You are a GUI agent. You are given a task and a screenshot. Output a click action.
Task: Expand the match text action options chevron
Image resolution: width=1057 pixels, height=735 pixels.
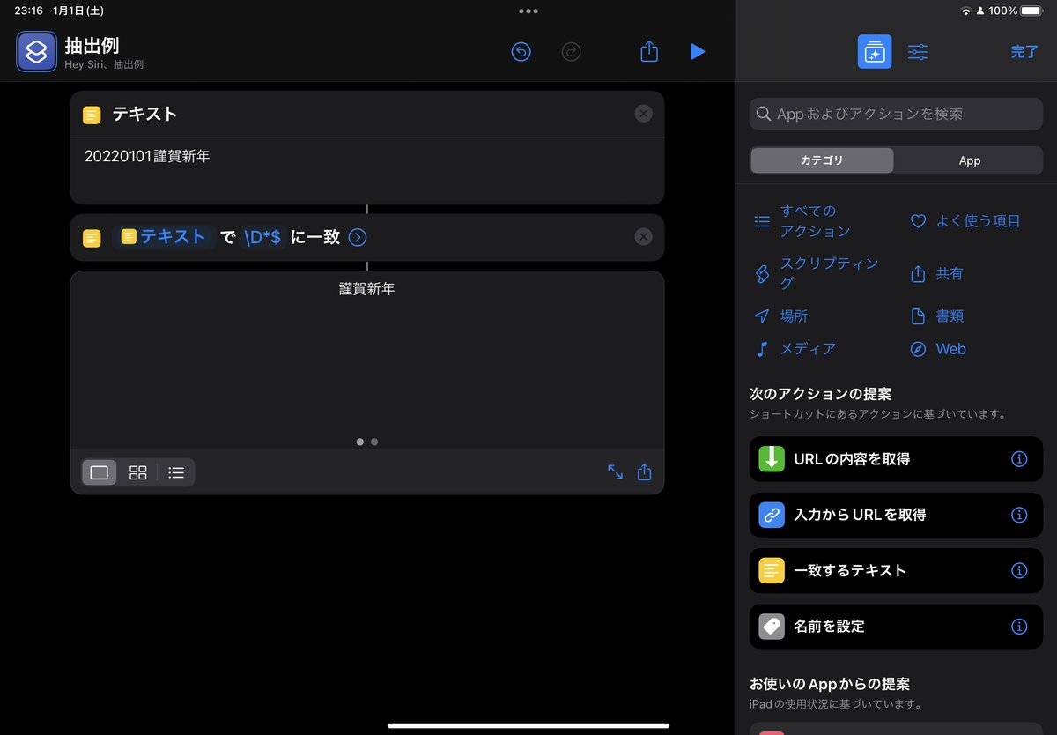click(357, 237)
